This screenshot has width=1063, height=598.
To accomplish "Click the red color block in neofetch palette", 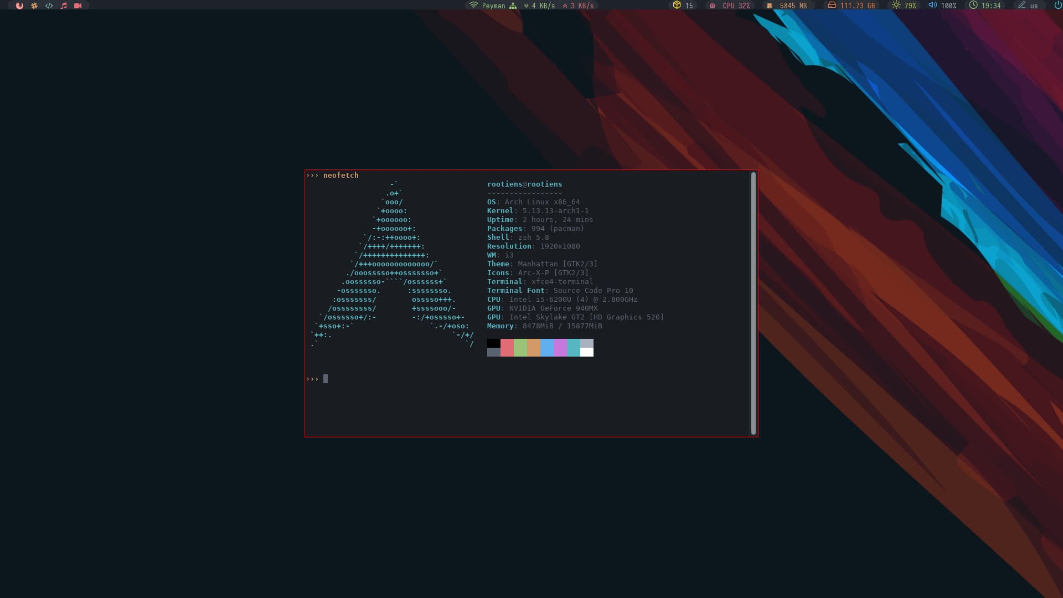I will [507, 348].
